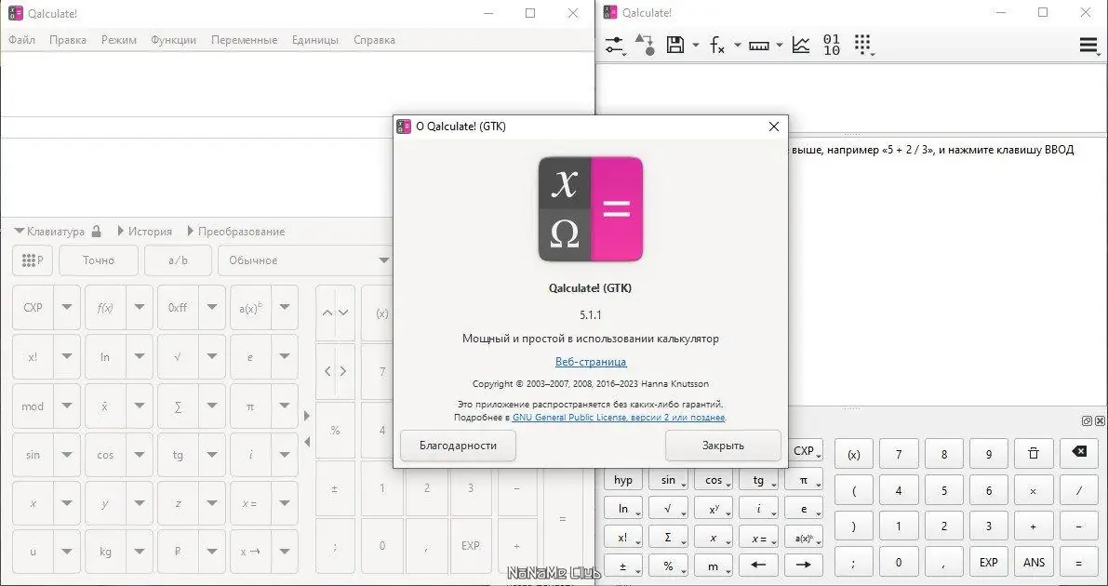Open the 01/10 number bases icon
Image resolution: width=1108 pixels, height=586 pixels.
832,46
